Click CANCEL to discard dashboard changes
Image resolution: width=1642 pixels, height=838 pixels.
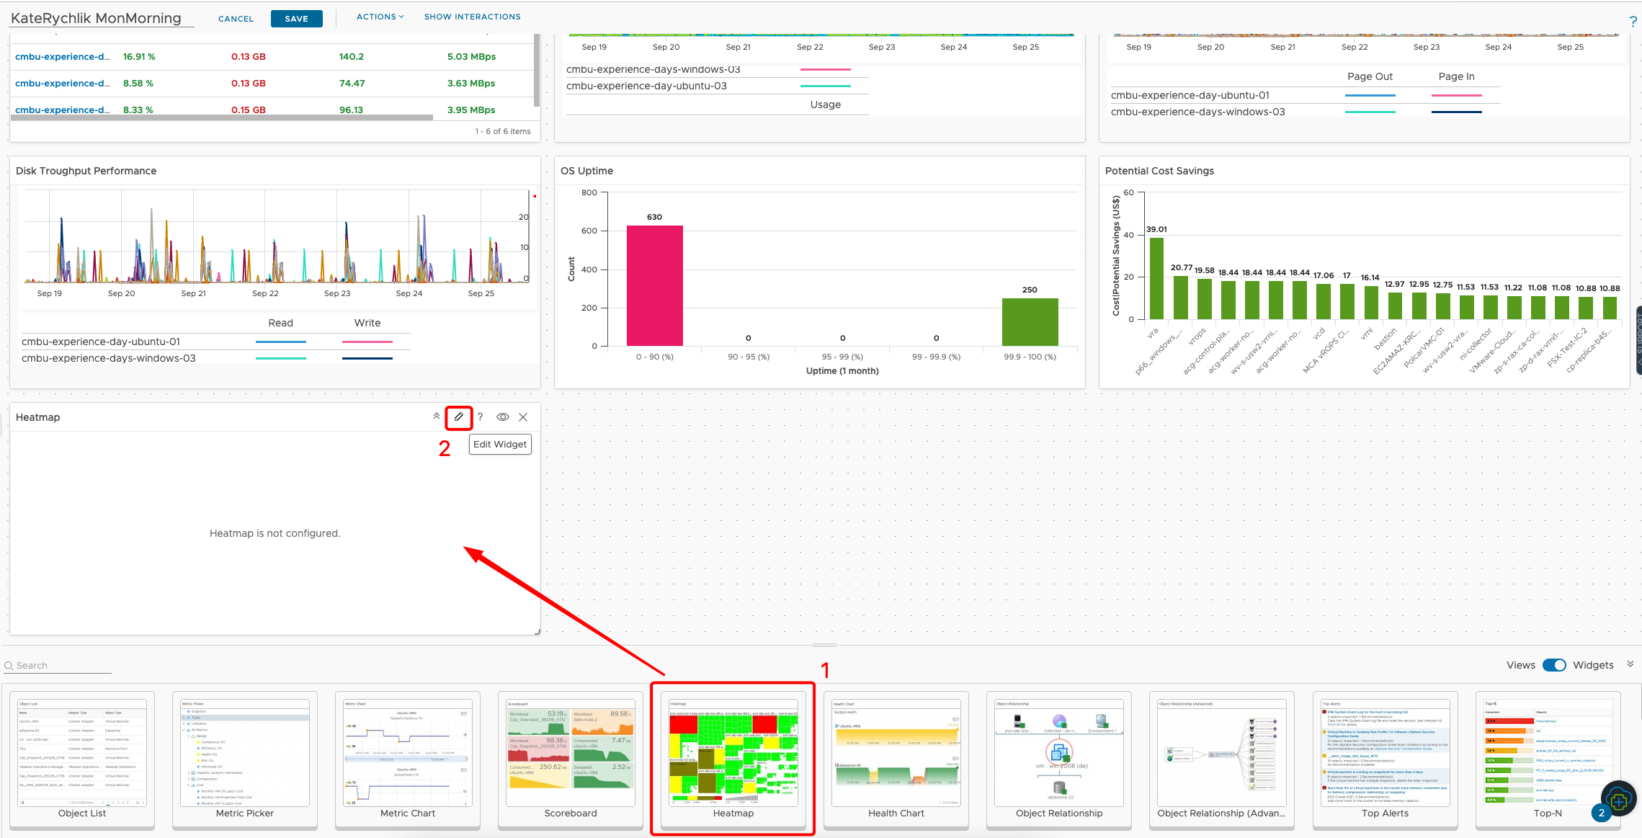coord(236,18)
